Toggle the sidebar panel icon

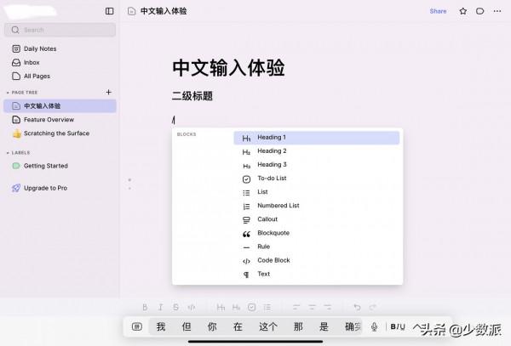pos(110,11)
